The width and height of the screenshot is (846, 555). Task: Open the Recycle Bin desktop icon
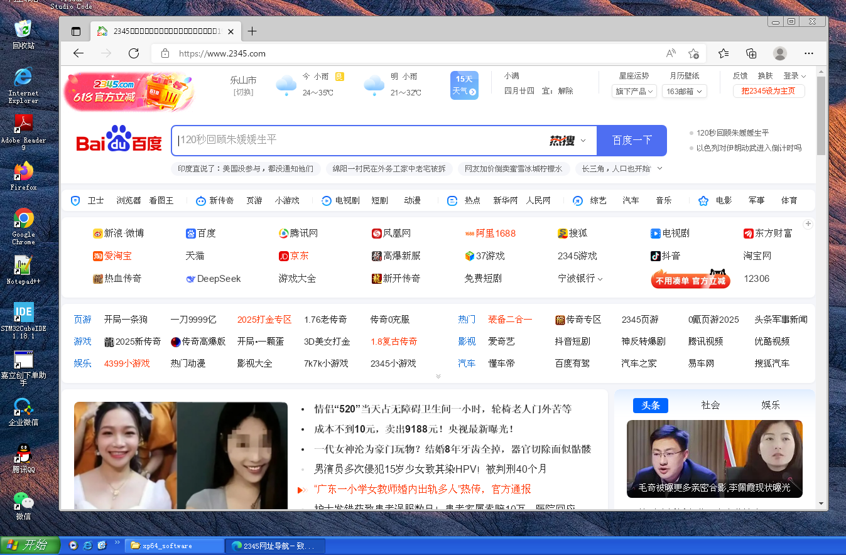[x=23, y=33]
